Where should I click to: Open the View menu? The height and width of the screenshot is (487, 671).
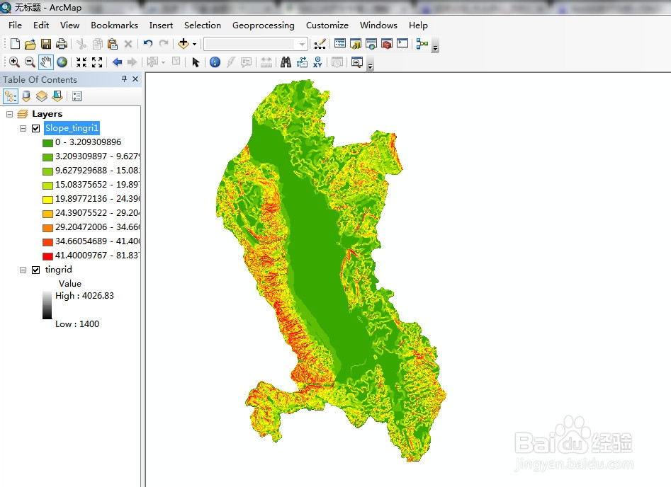click(x=69, y=25)
